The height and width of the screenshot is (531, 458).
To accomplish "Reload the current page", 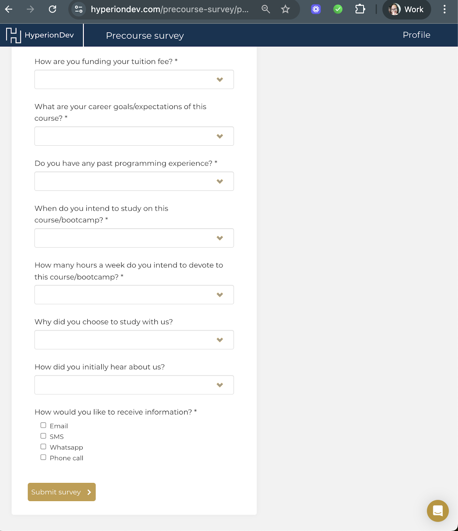I will [x=53, y=9].
